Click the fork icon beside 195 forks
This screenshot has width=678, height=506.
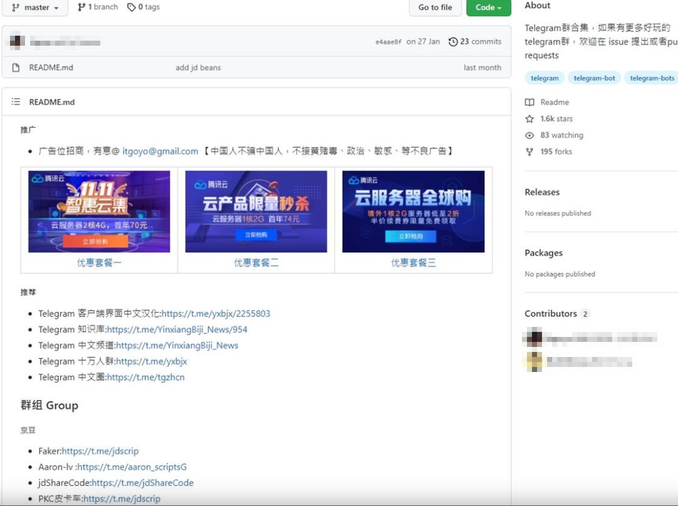point(529,152)
